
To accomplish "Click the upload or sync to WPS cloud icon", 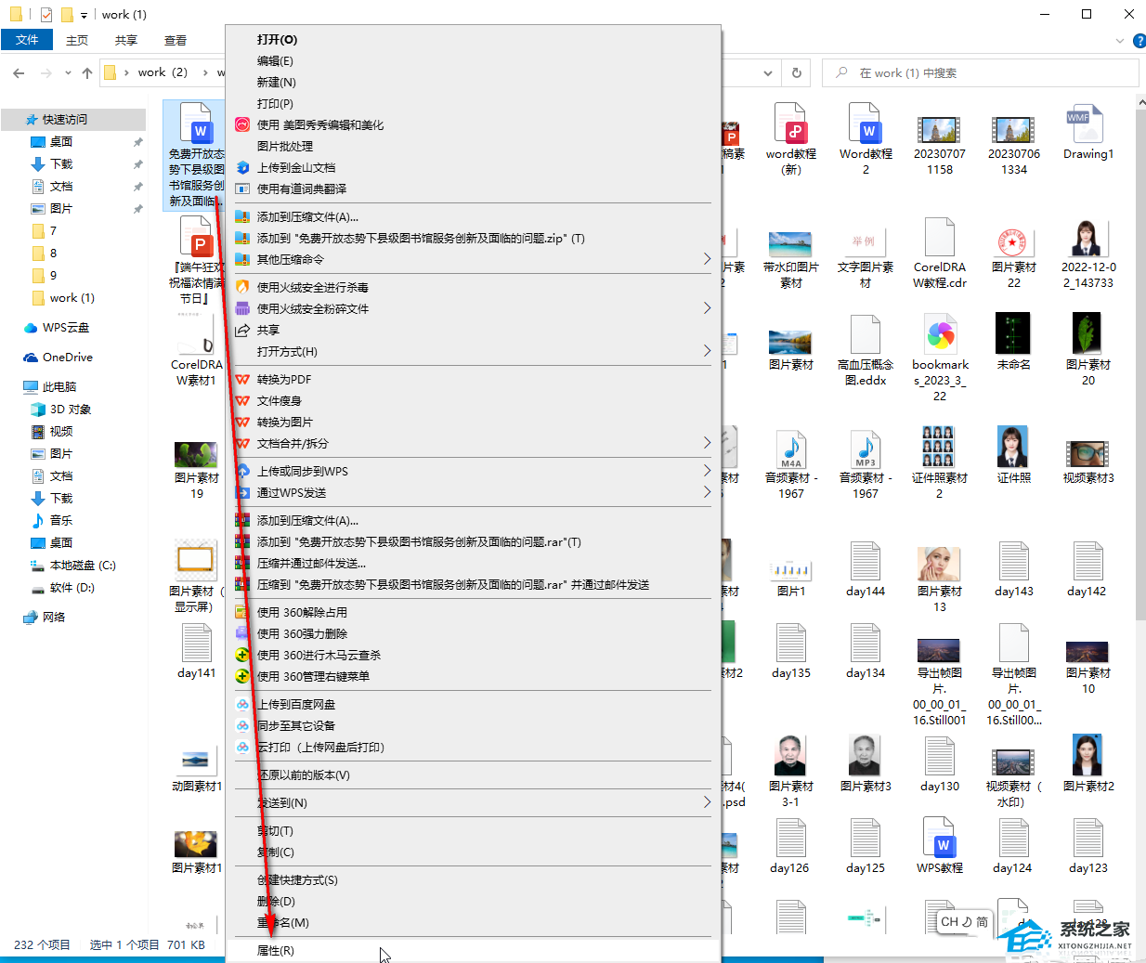I will tap(242, 471).
